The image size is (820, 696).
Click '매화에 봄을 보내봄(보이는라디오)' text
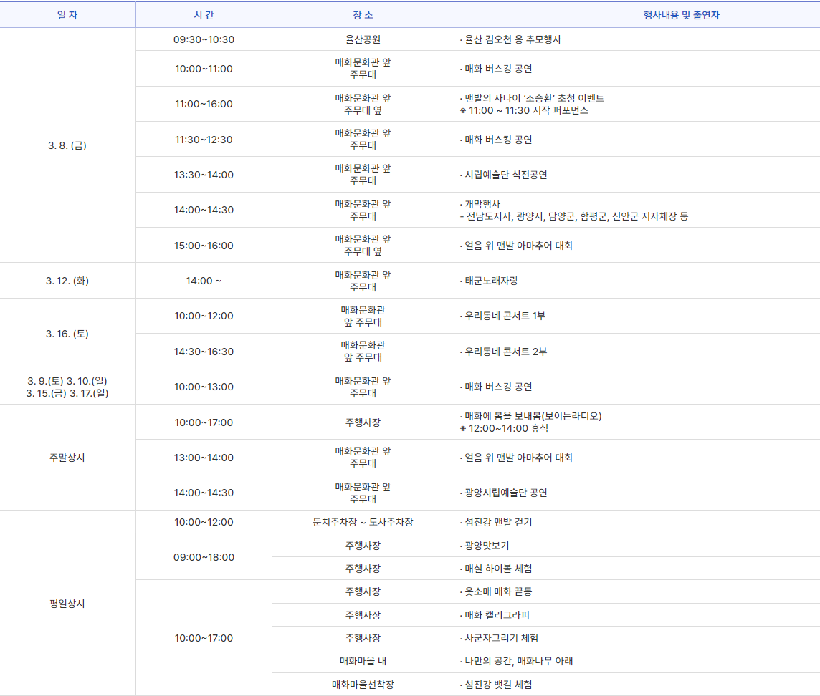pos(533,416)
